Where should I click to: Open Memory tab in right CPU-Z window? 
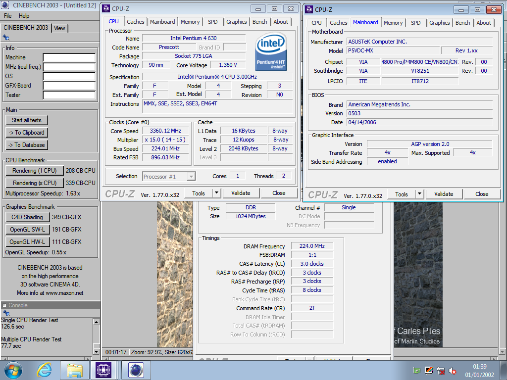[393, 23]
